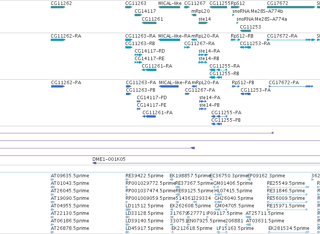Select transcript CG17672-RA

[x=291, y=40]
